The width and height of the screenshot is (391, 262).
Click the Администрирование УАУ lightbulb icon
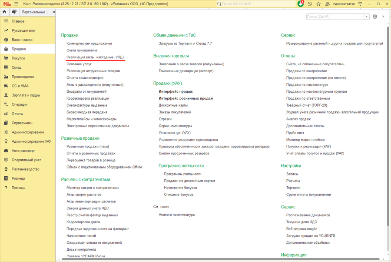click(x=6, y=141)
